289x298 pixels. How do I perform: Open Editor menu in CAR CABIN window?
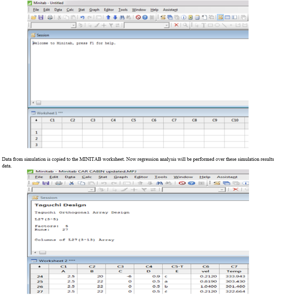[x=141, y=177]
